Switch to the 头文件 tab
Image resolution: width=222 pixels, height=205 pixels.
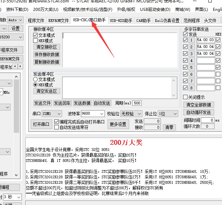[210, 21]
